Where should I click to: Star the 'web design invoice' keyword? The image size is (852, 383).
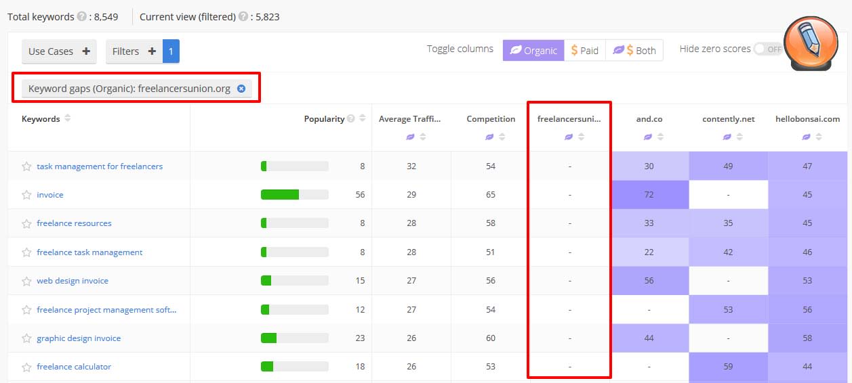(26, 281)
